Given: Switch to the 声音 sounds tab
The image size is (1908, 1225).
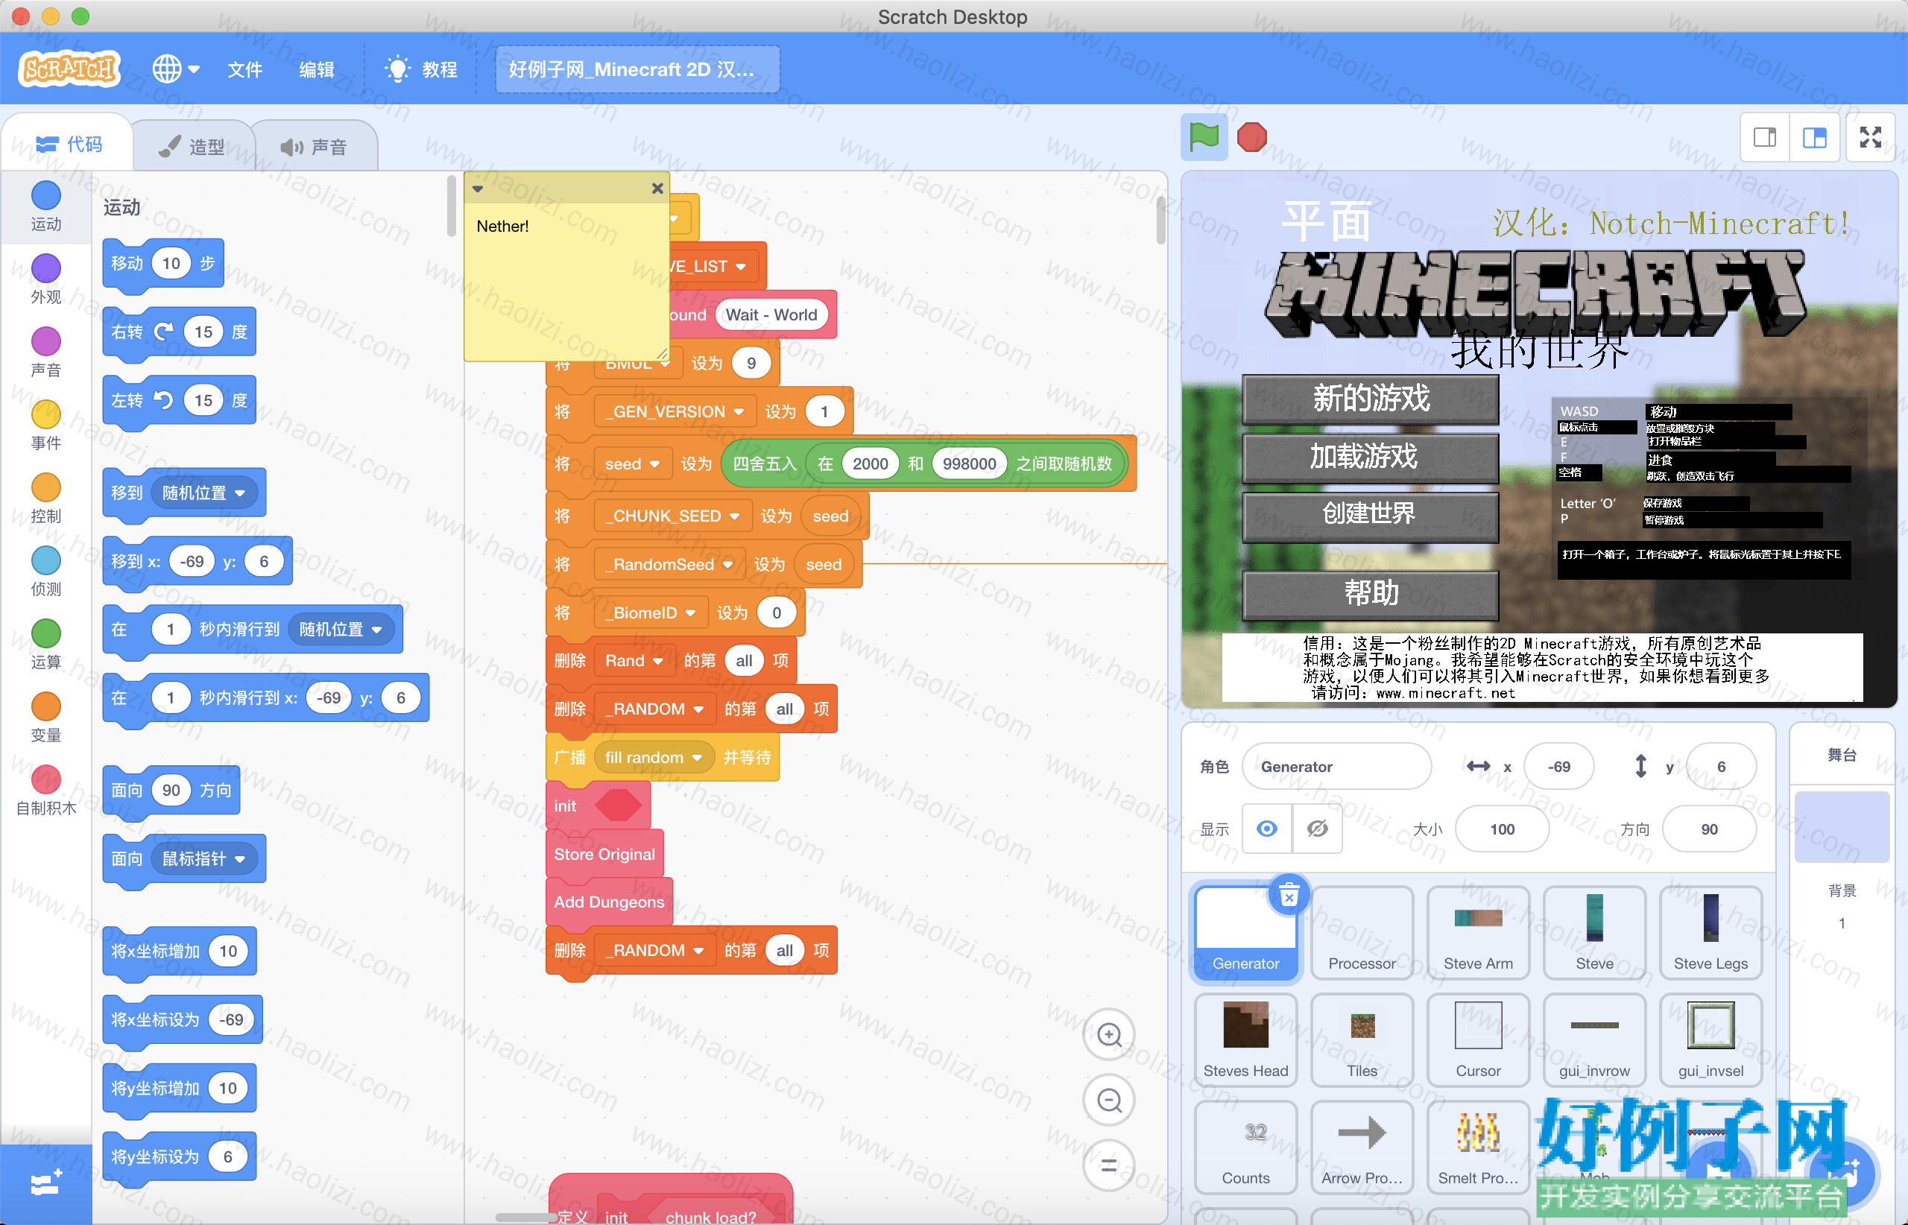Looking at the screenshot, I should [x=314, y=146].
